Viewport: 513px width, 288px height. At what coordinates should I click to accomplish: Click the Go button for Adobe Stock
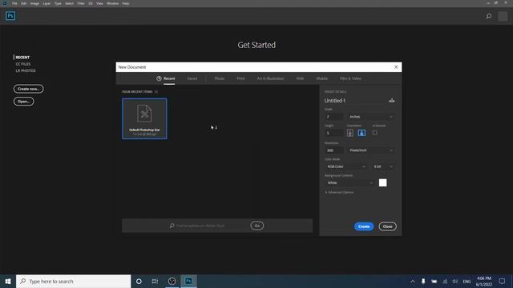pyautogui.click(x=257, y=226)
